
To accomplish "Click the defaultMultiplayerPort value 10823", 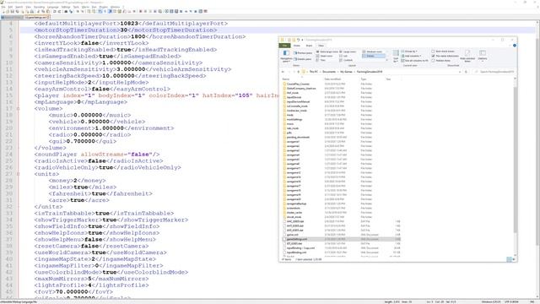I will (x=129, y=24).
